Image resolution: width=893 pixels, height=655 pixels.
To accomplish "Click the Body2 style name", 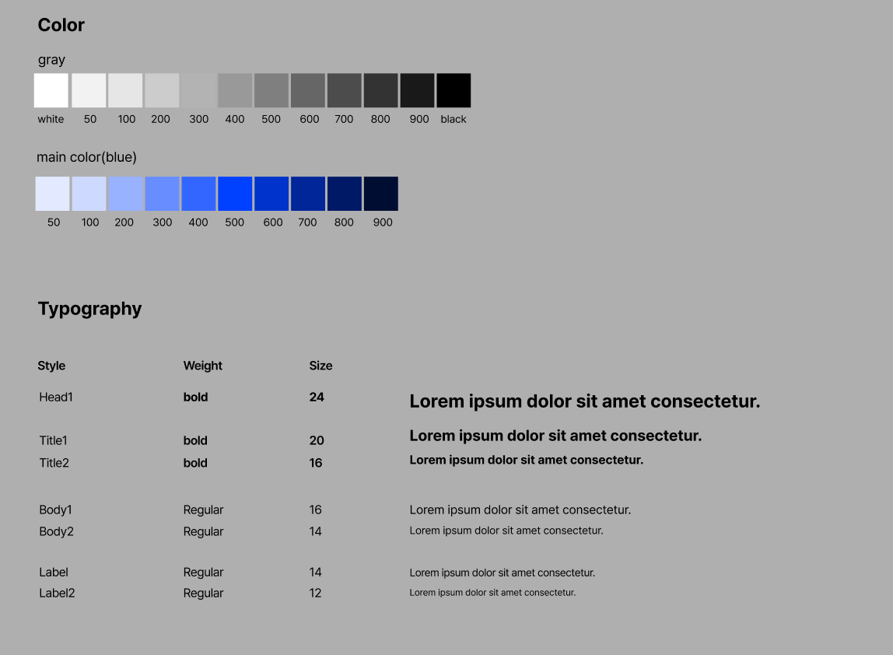I will click(56, 531).
